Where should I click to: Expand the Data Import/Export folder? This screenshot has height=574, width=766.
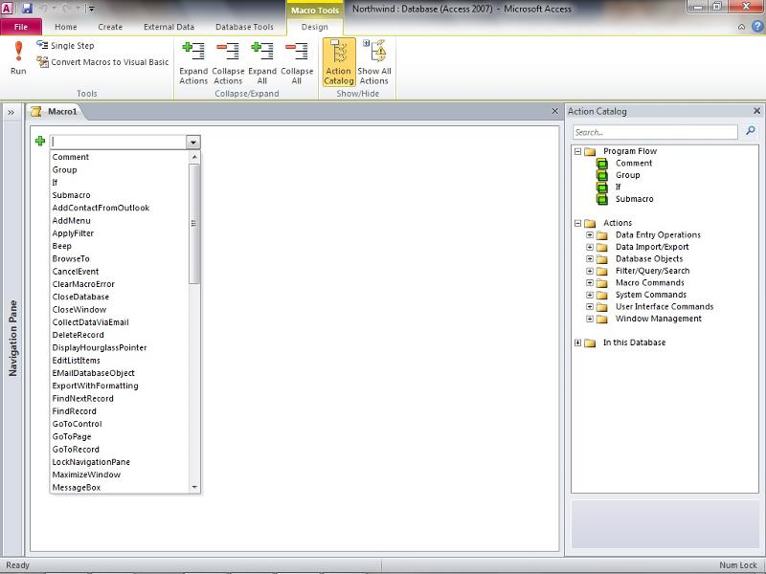click(590, 247)
